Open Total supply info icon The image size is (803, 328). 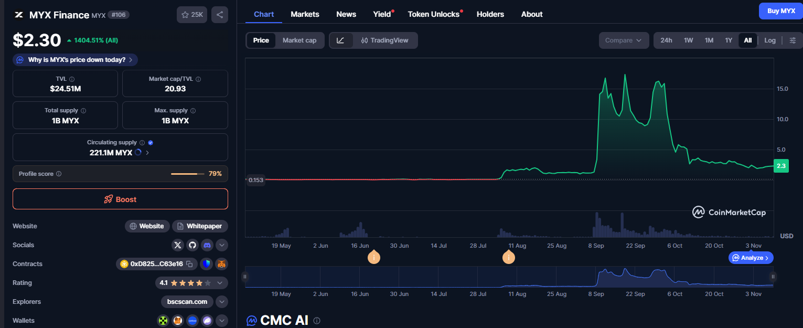tap(83, 111)
